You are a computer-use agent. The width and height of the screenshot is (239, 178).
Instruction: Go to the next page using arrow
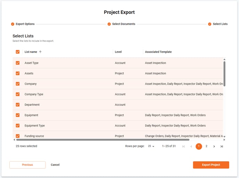coord(214,146)
